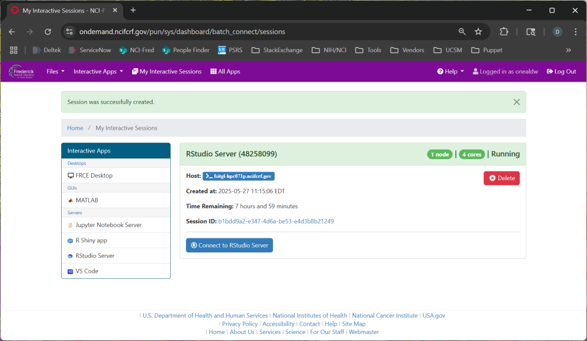Viewport: 587px width, 341px height.
Task: Click the browser address bar URL
Action: [x=182, y=32]
